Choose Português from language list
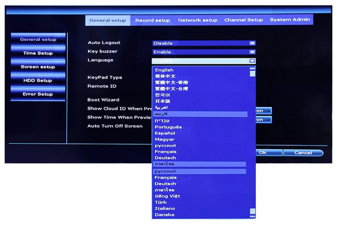The image size is (337, 232). [x=168, y=127]
